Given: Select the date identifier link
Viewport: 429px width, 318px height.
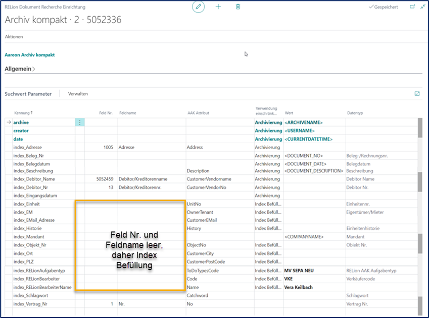Looking at the screenshot, I should point(18,139).
